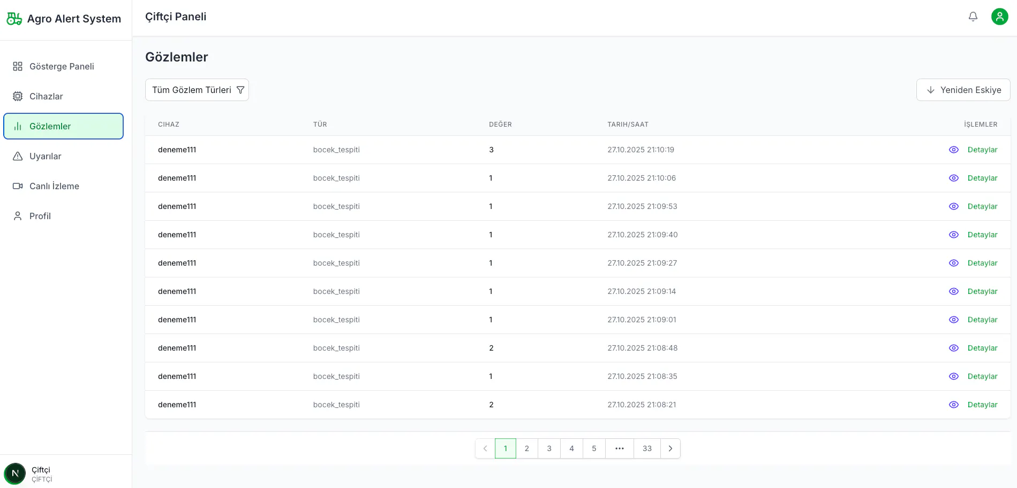
Task: Click the Cihazlar chip icon
Action: coord(18,96)
